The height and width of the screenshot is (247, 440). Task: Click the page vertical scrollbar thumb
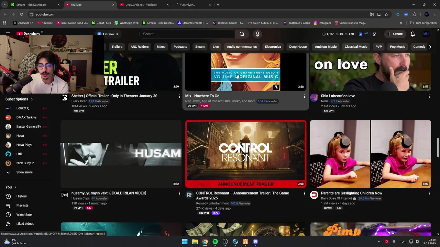438,148
